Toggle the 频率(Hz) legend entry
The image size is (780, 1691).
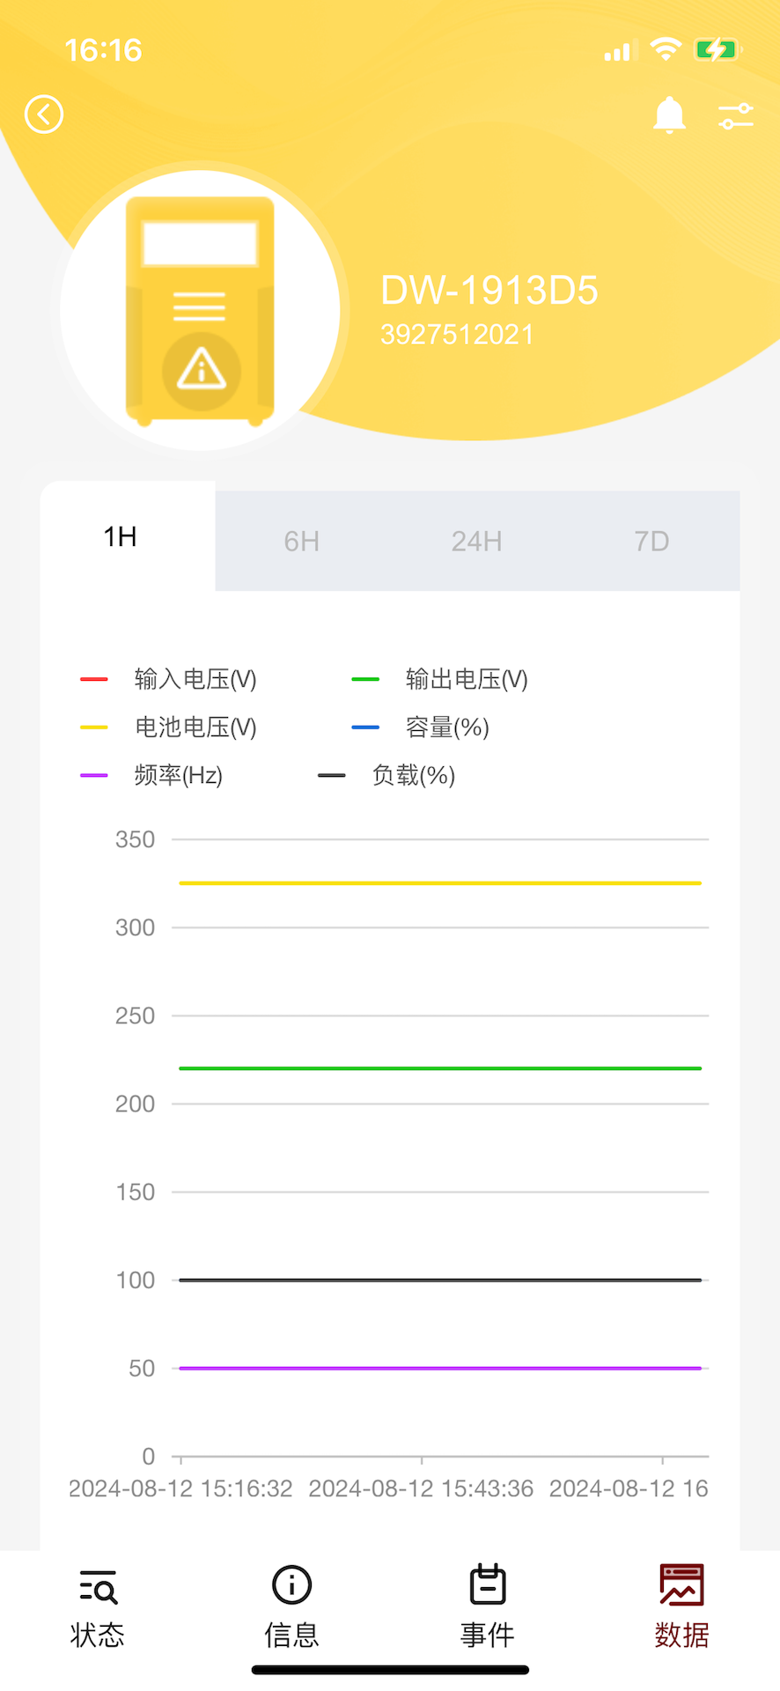point(178,776)
